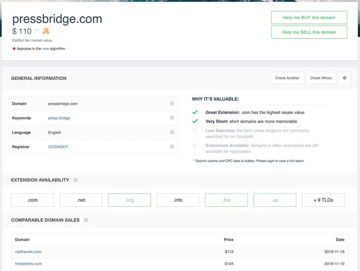
Task: Select the .biz extension box
Action: click(x=226, y=200)
